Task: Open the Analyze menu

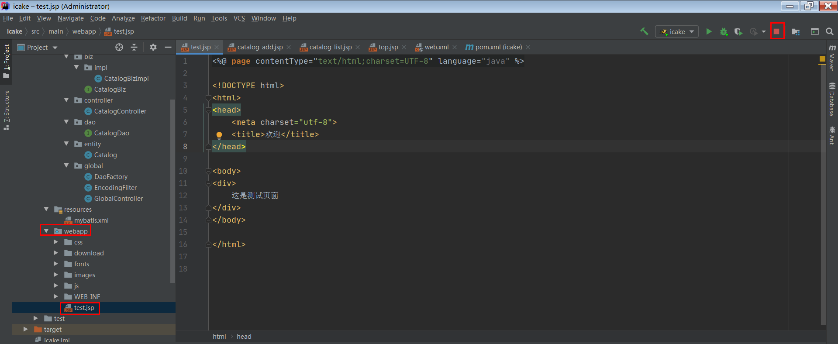Action: tap(123, 18)
